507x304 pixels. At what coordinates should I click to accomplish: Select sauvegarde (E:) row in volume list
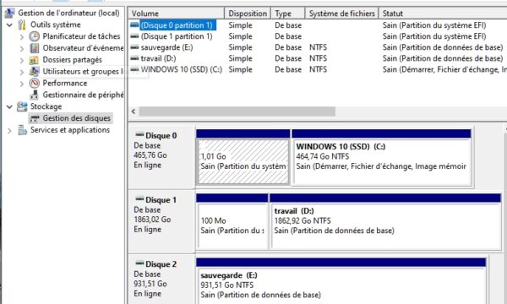(x=166, y=47)
